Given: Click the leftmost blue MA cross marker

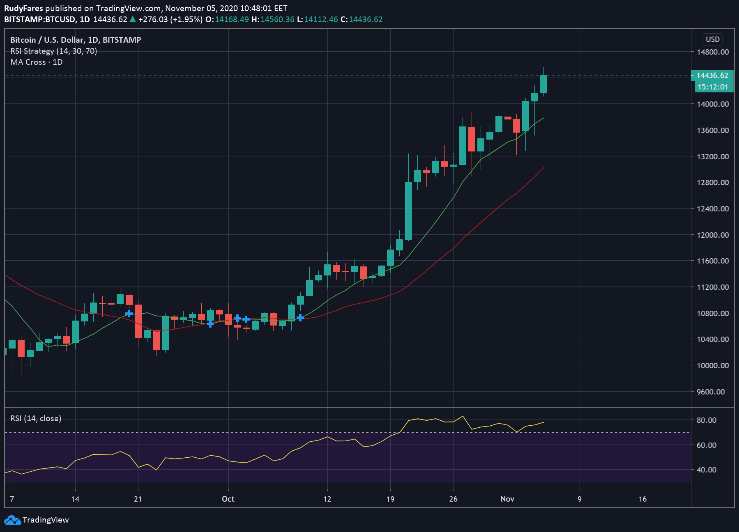Looking at the screenshot, I should [129, 314].
